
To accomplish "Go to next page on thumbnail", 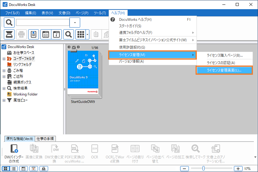I will (78, 47).
